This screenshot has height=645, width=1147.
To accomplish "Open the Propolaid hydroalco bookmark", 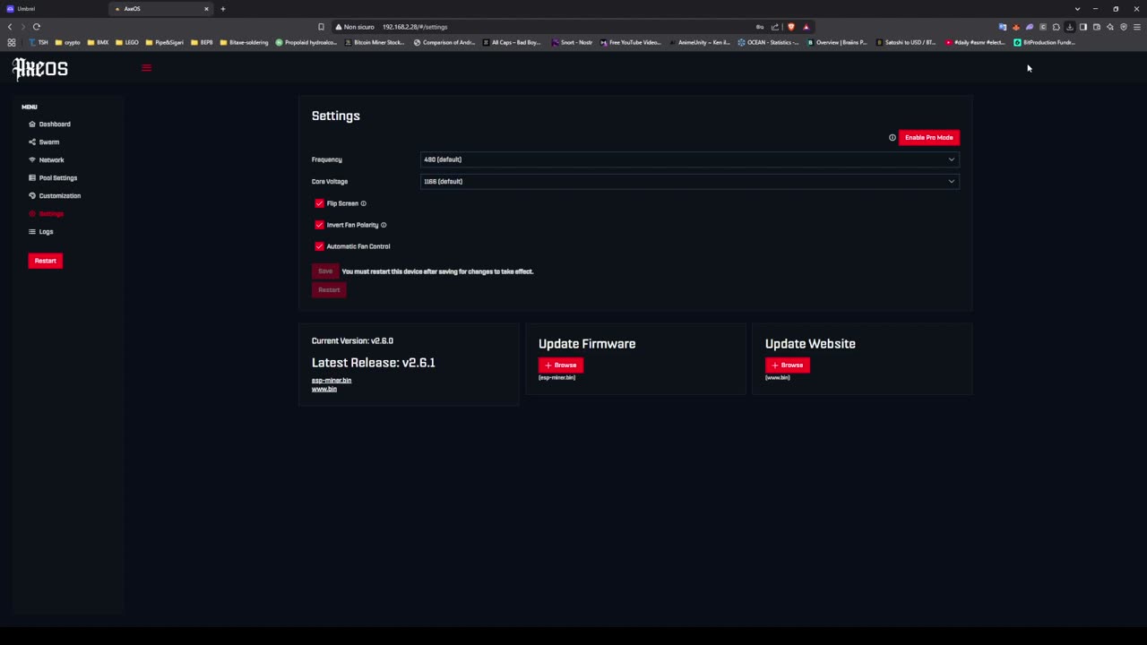I will (x=306, y=42).
